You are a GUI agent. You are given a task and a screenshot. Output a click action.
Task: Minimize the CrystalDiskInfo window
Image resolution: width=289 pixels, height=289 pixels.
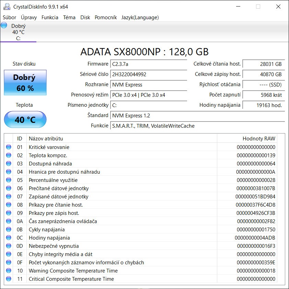tap(238, 7)
